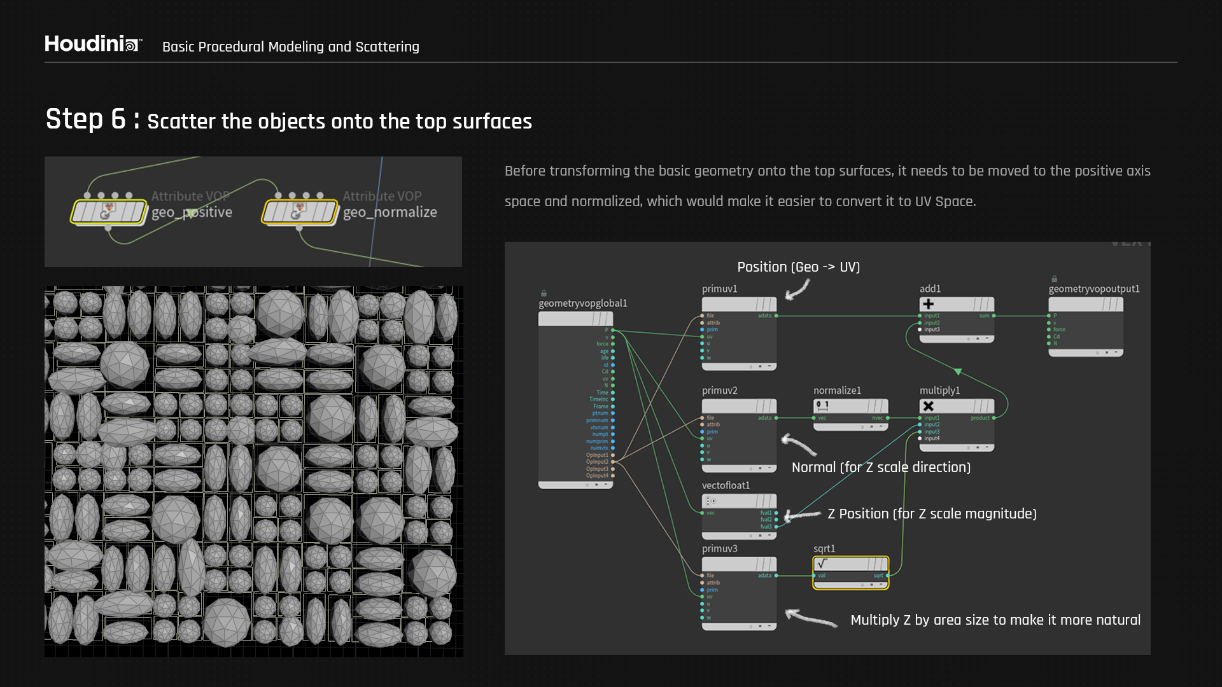Click the input4 port on multiply1

coord(920,438)
